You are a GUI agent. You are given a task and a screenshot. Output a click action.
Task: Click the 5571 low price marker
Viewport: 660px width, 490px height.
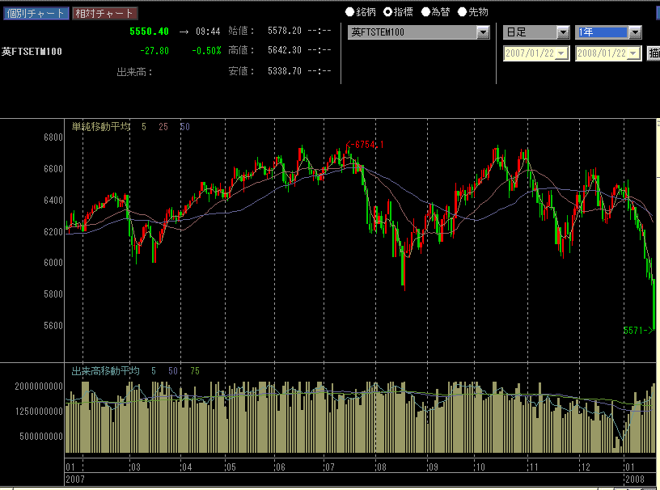pyautogui.click(x=637, y=330)
